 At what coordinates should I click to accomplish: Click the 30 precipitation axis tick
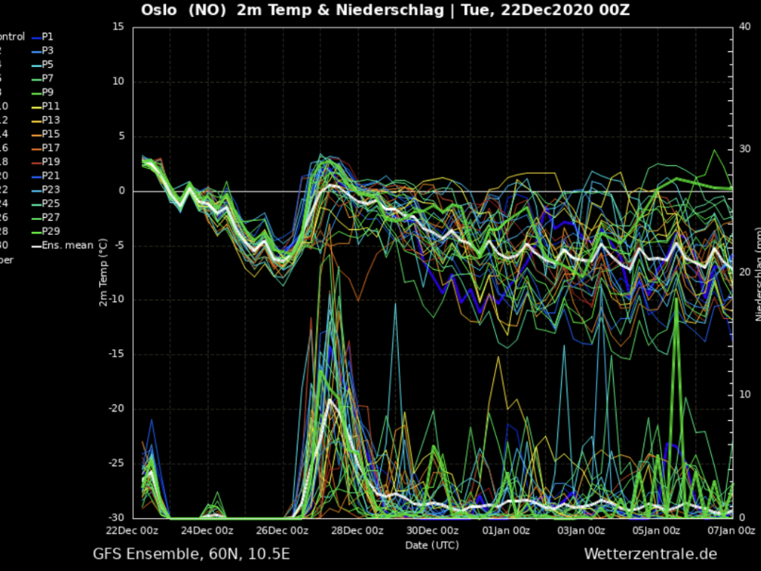tap(745, 149)
